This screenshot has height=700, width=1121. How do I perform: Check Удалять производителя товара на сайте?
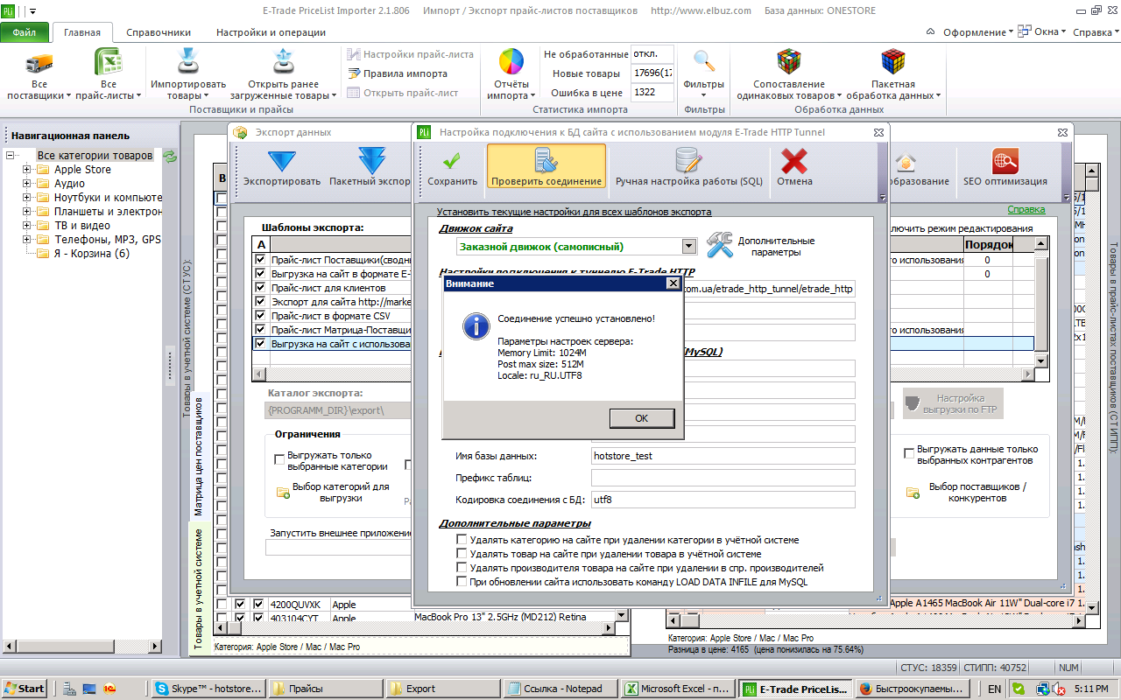coord(462,568)
